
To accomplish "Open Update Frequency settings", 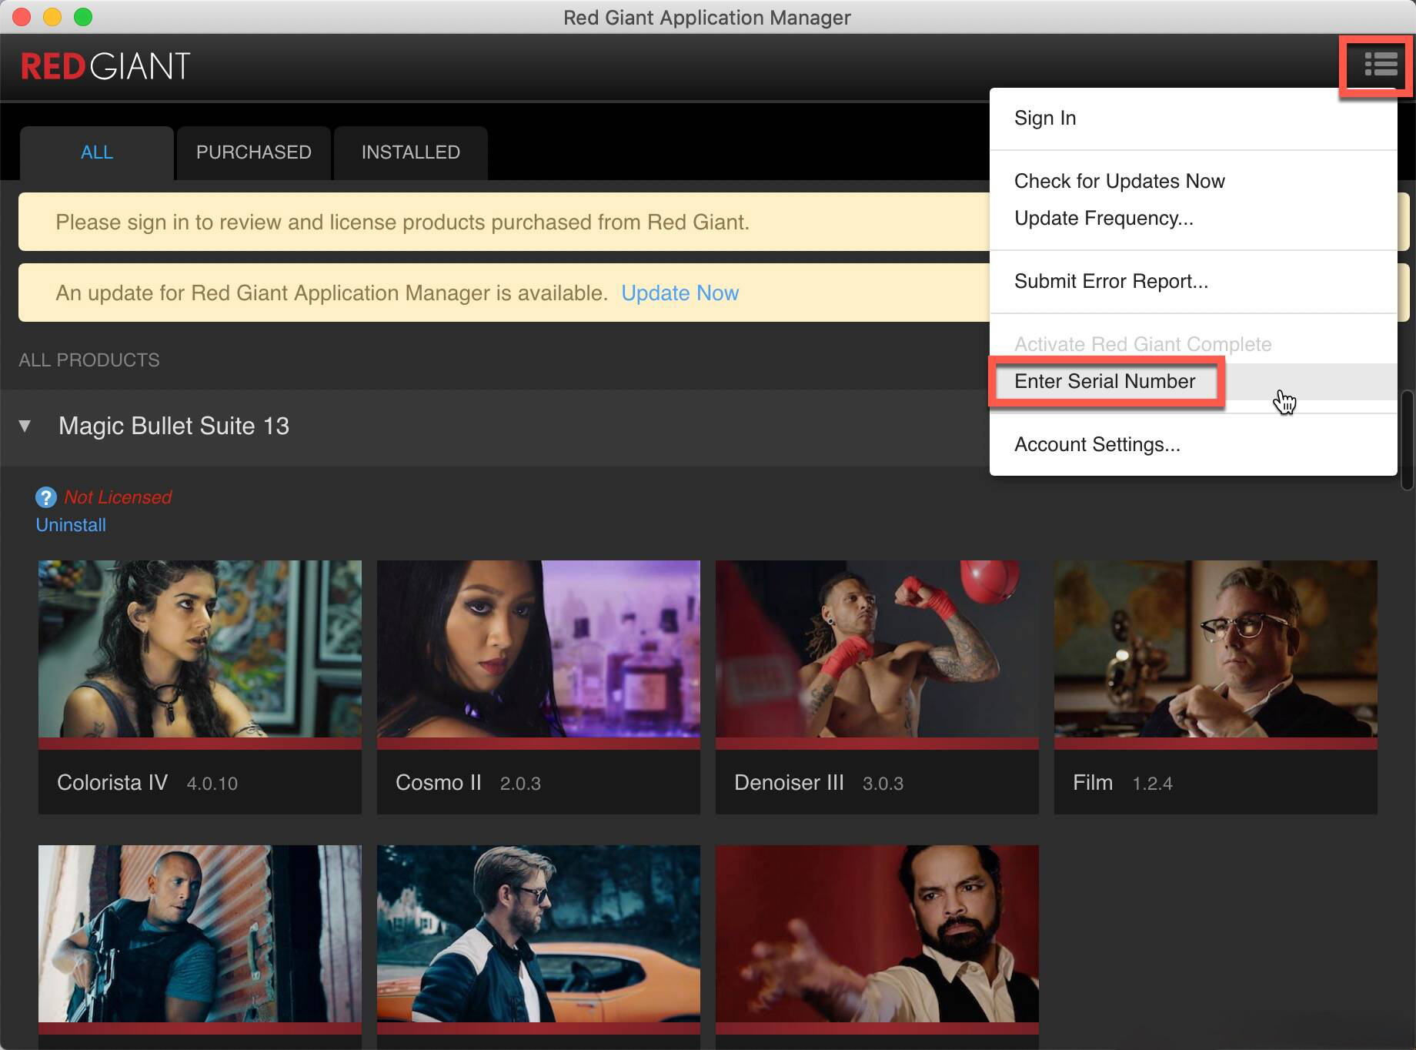I will [x=1103, y=218].
